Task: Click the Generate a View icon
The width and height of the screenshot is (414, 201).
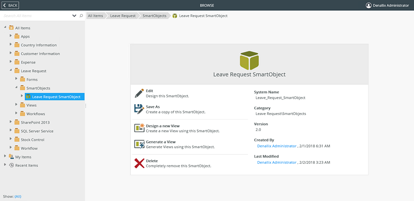Action: pos(139,144)
